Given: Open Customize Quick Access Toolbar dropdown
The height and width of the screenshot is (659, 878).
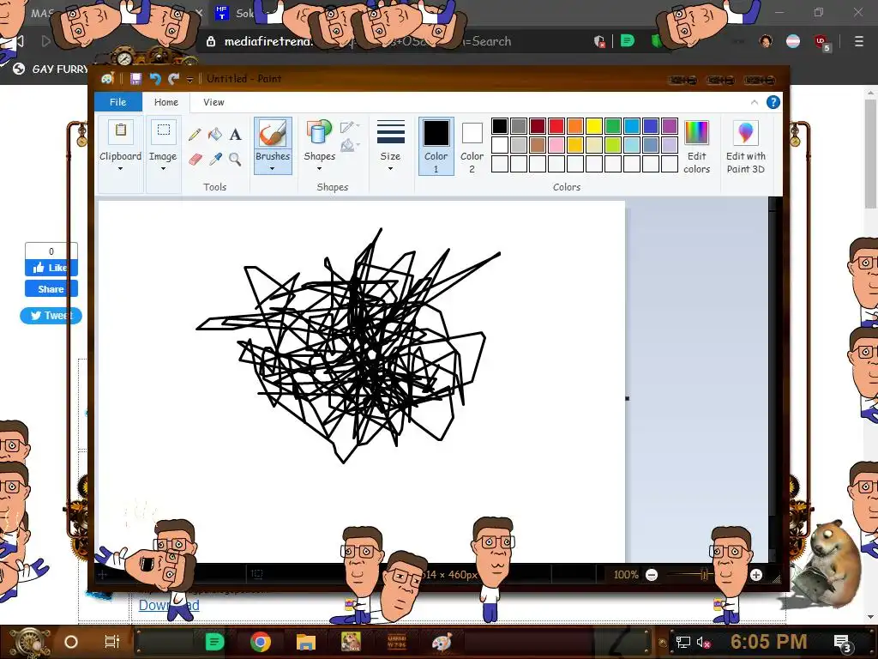Looking at the screenshot, I should point(189,80).
